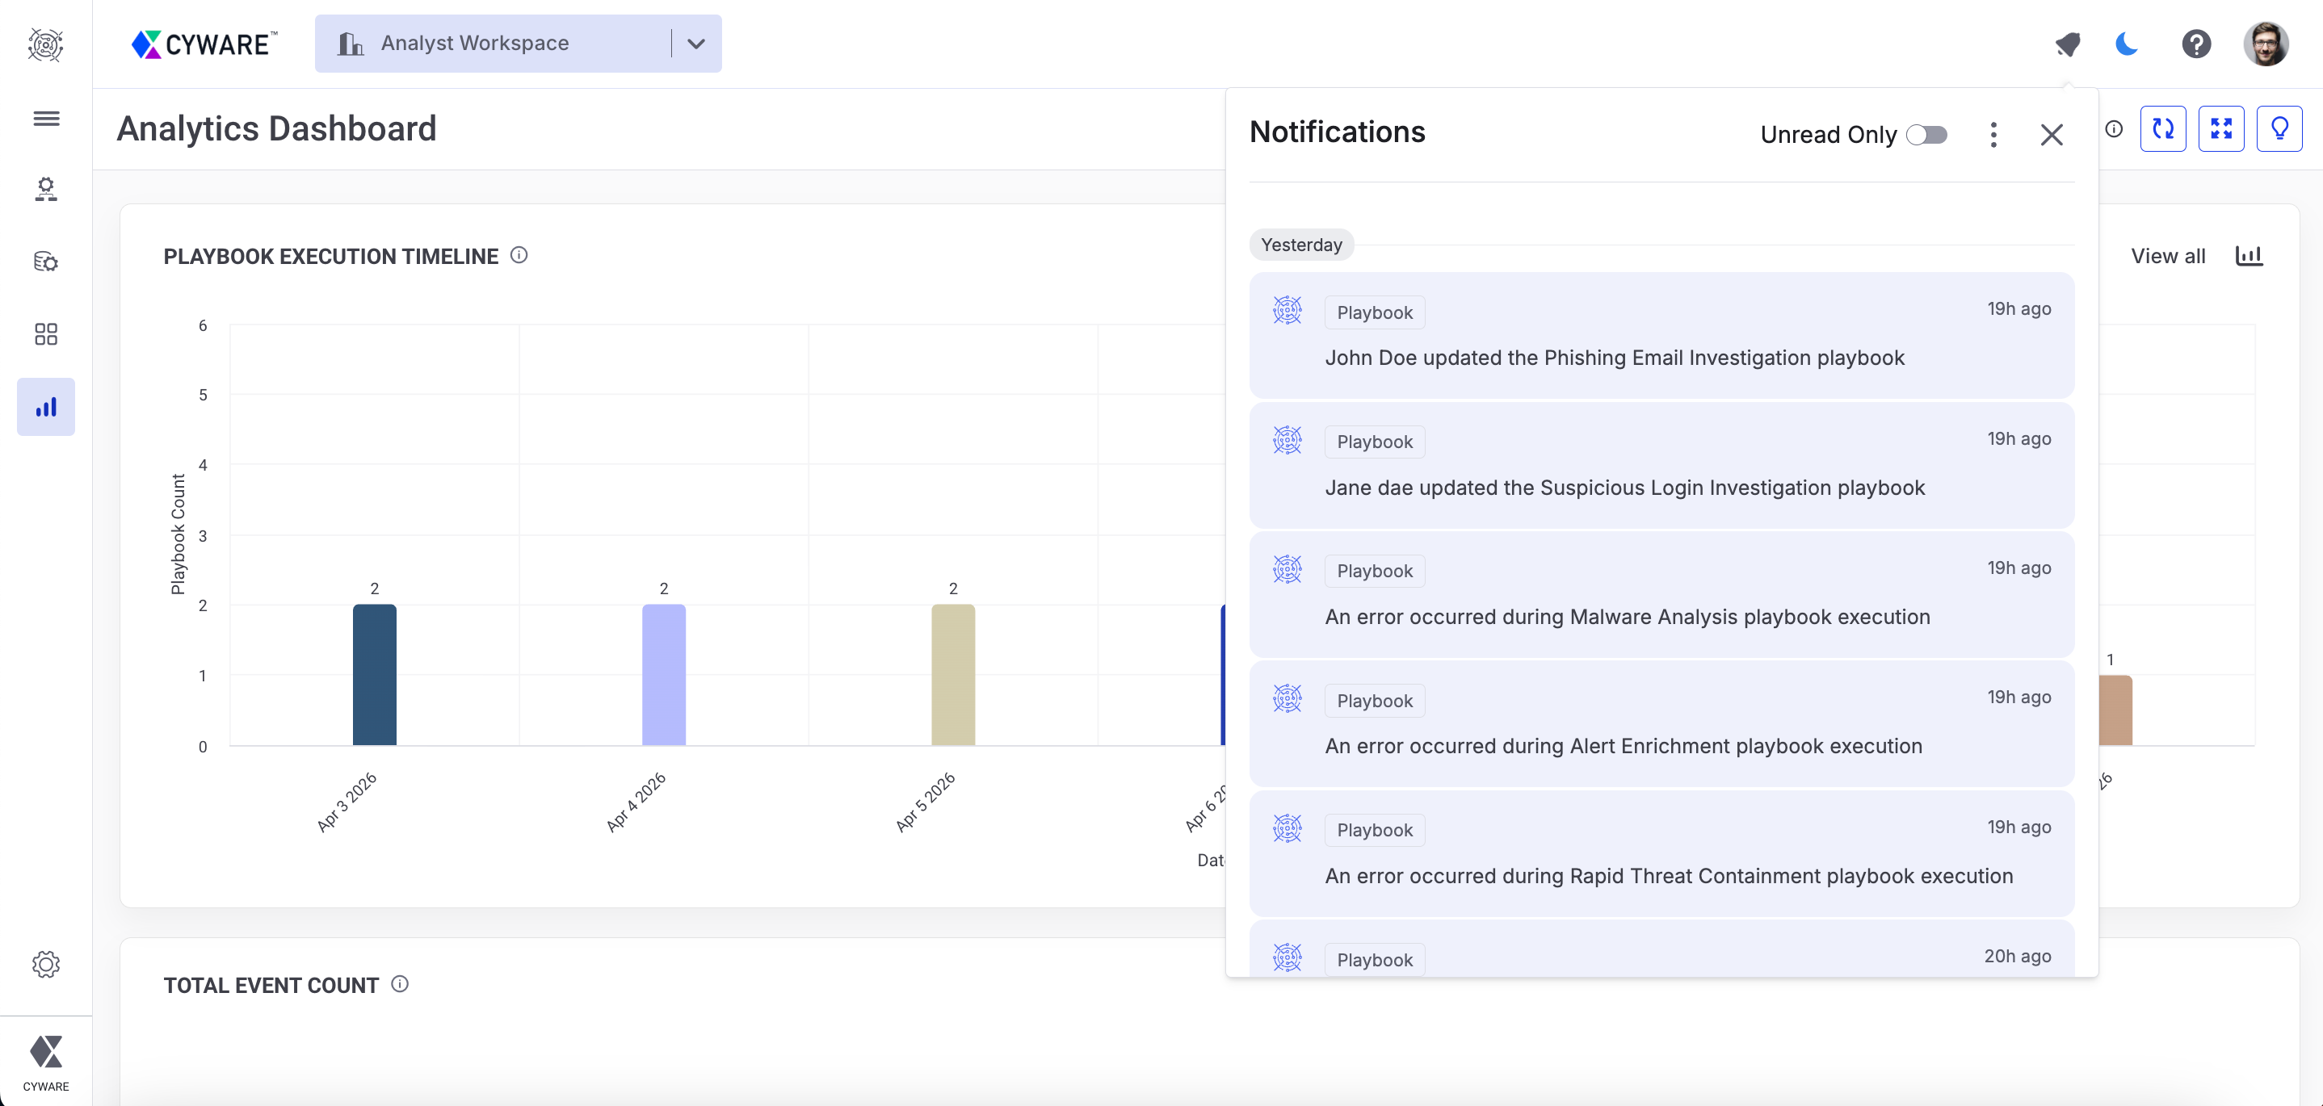Open the help question mark icon
This screenshot has width=2323, height=1106.
click(x=2196, y=44)
